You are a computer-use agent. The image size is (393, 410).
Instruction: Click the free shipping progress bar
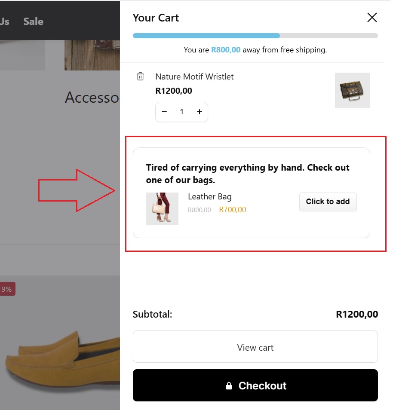(x=255, y=36)
